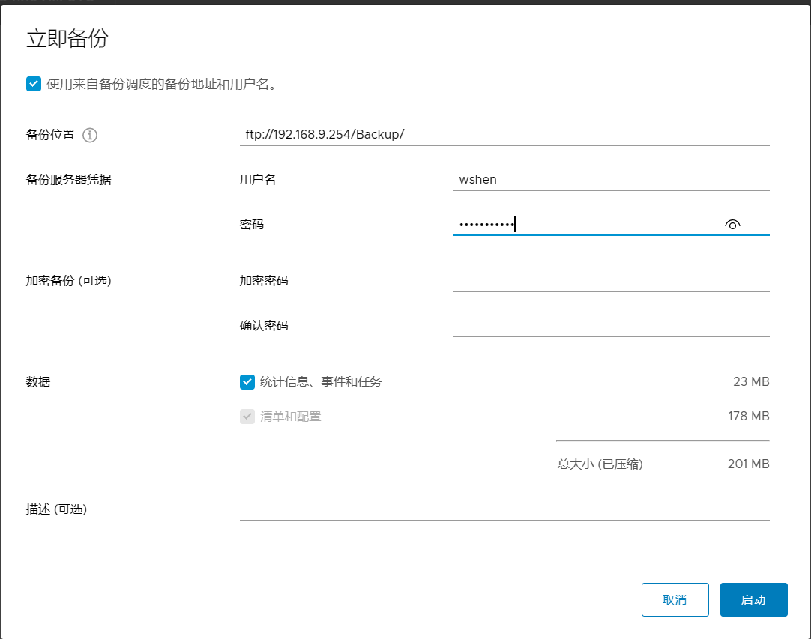811x639 pixels.
Task: Click the 确认密码 input field
Action: pyautogui.click(x=611, y=324)
